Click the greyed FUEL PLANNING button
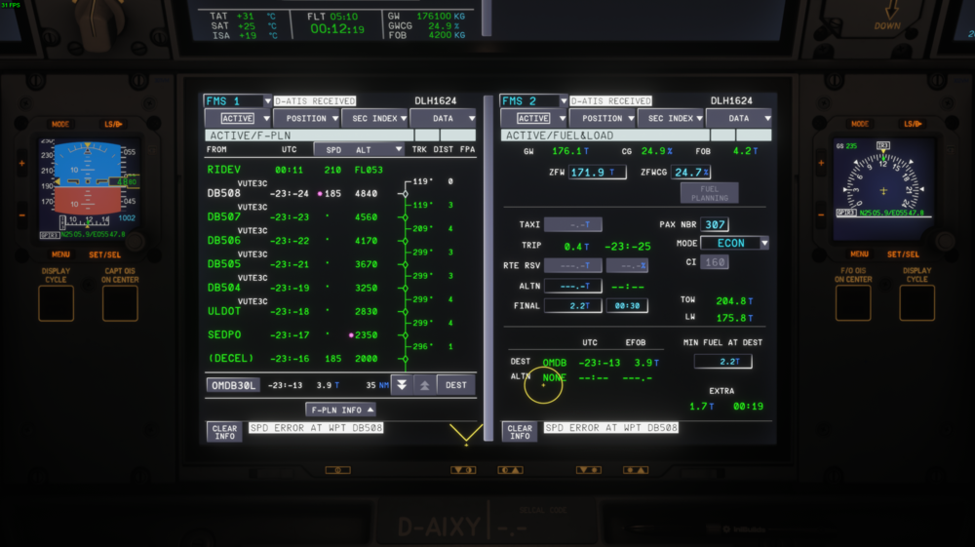This screenshot has width=975, height=547. pos(710,193)
